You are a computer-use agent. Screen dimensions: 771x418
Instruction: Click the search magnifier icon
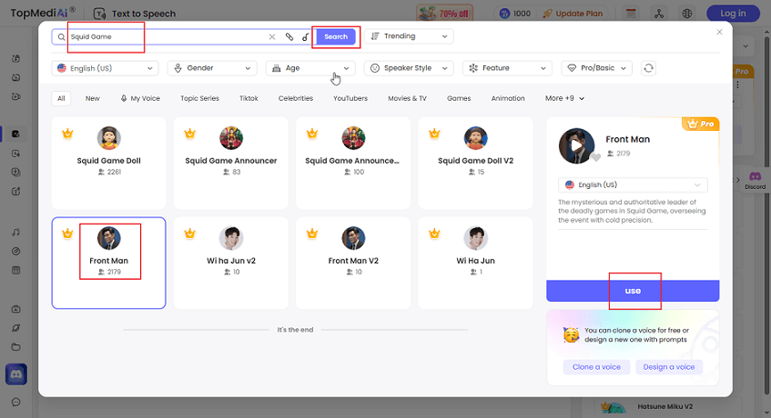pos(61,36)
